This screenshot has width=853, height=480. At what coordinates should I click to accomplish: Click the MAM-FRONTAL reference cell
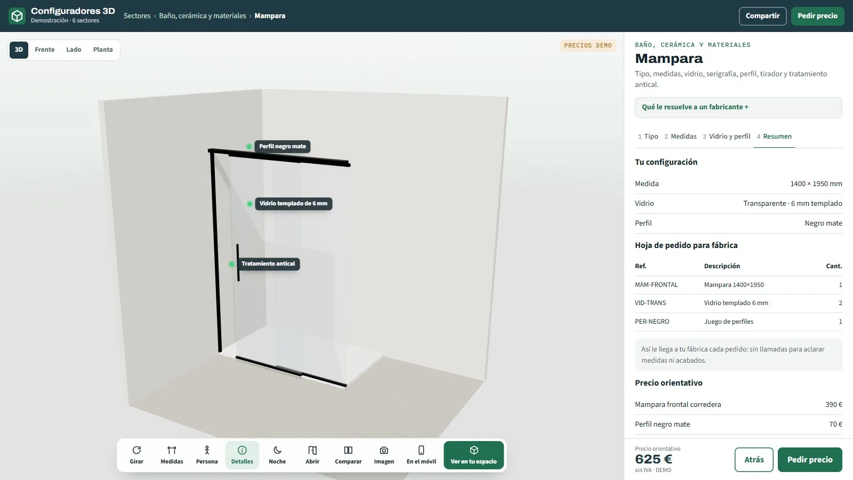pyautogui.click(x=656, y=285)
